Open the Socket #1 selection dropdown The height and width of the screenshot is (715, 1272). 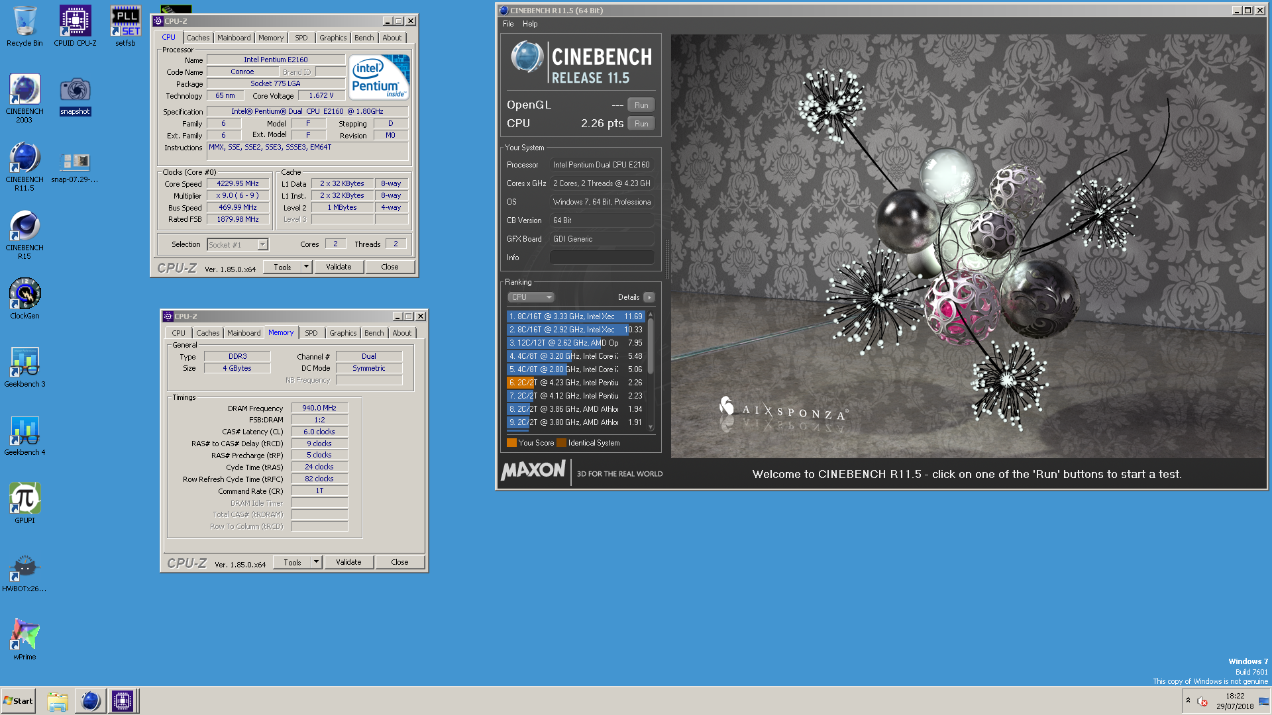(x=237, y=244)
